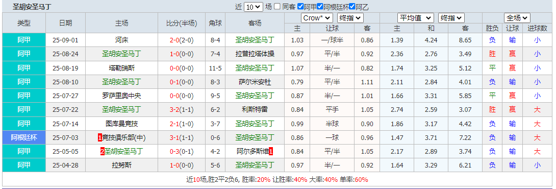The image size is (556, 189).
Task: Click the 日期 column header
Action: pos(66,23)
